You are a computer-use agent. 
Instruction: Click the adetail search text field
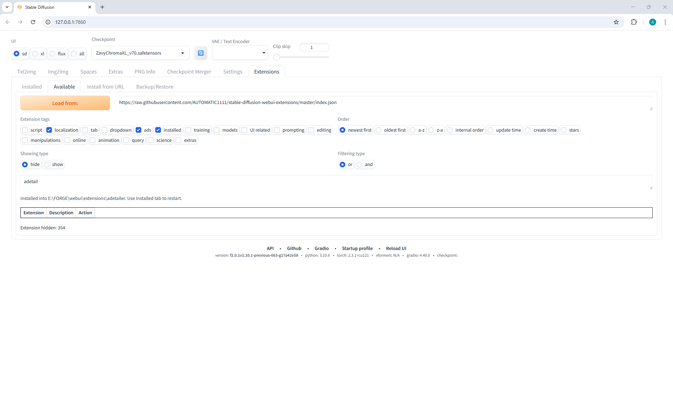336,182
